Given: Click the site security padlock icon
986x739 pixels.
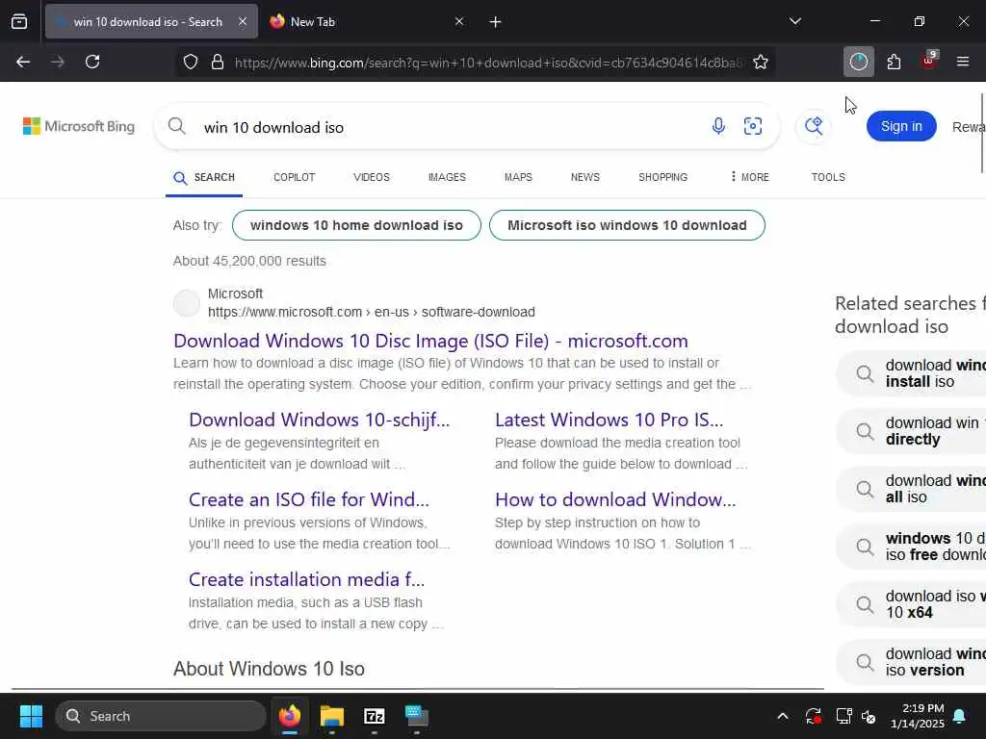Looking at the screenshot, I should coord(218,62).
